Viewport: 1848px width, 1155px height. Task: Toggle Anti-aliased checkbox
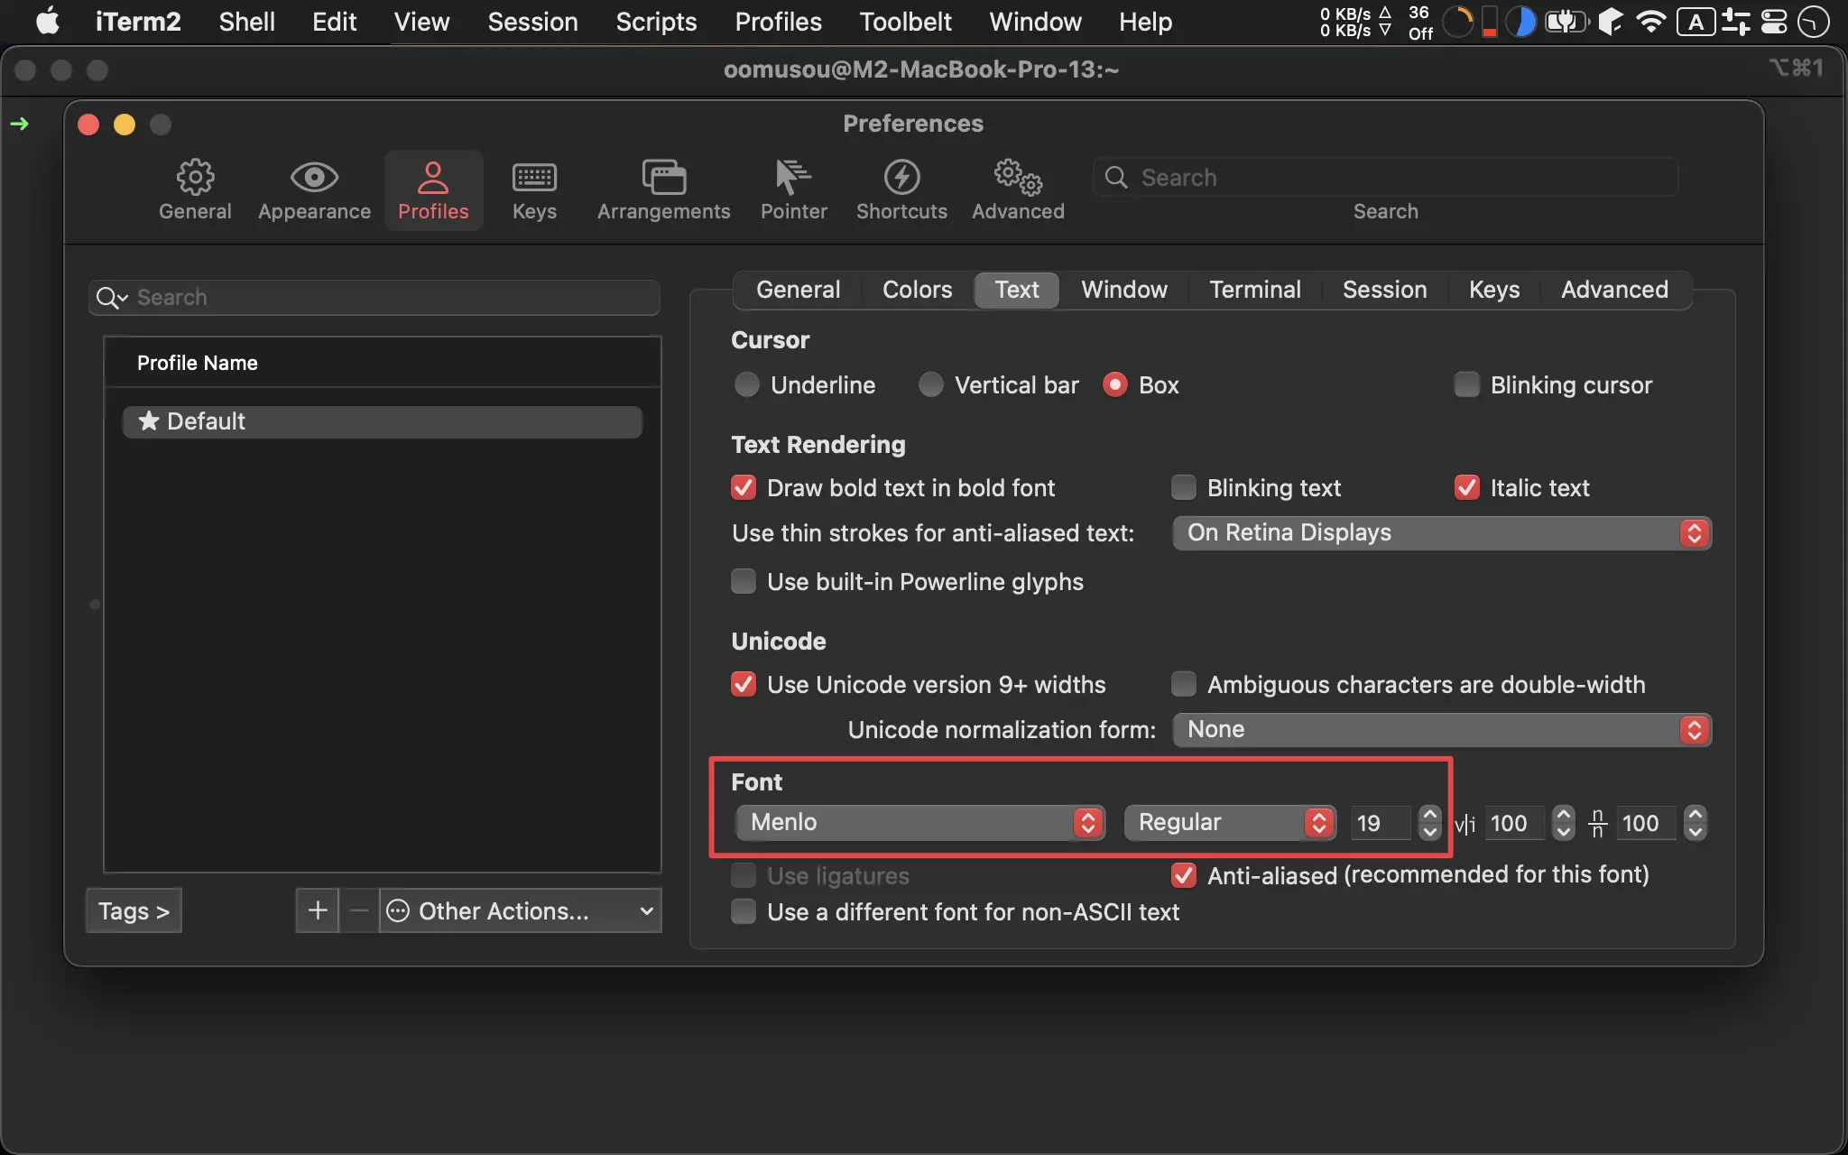(1184, 875)
